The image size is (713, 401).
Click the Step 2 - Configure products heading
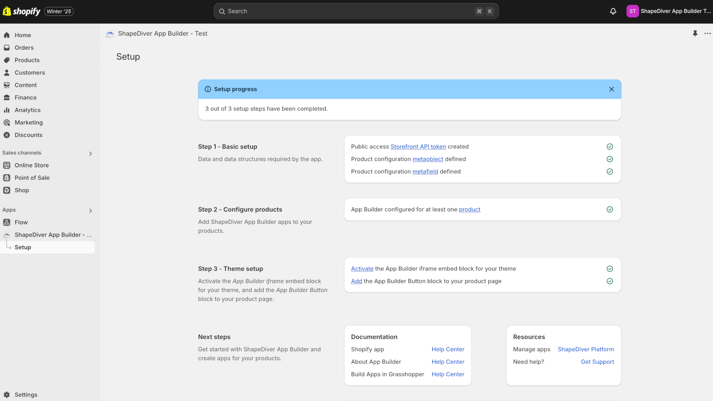point(240,209)
